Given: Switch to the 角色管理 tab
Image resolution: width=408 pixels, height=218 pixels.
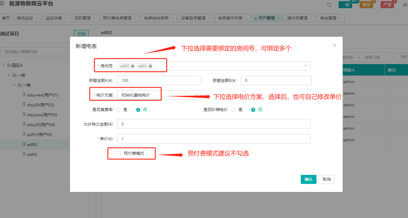Looking at the screenshot, I should 329,18.
